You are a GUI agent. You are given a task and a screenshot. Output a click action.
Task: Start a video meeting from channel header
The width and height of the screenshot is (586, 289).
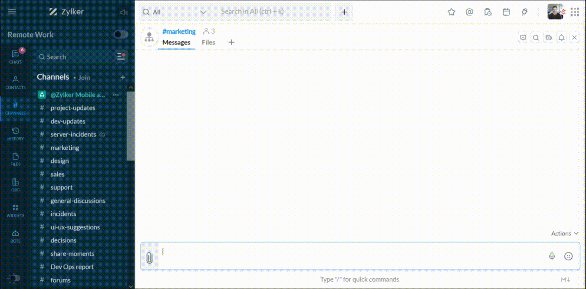[x=549, y=37]
